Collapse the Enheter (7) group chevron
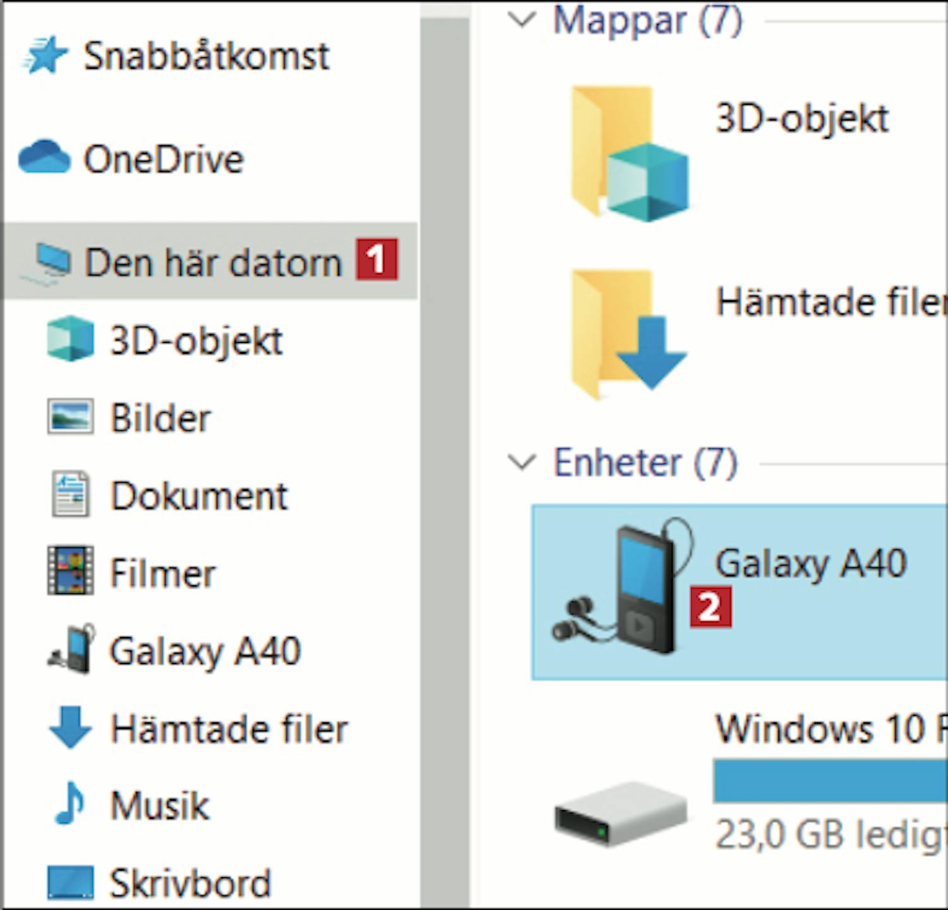The height and width of the screenshot is (910, 948). click(522, 462)
